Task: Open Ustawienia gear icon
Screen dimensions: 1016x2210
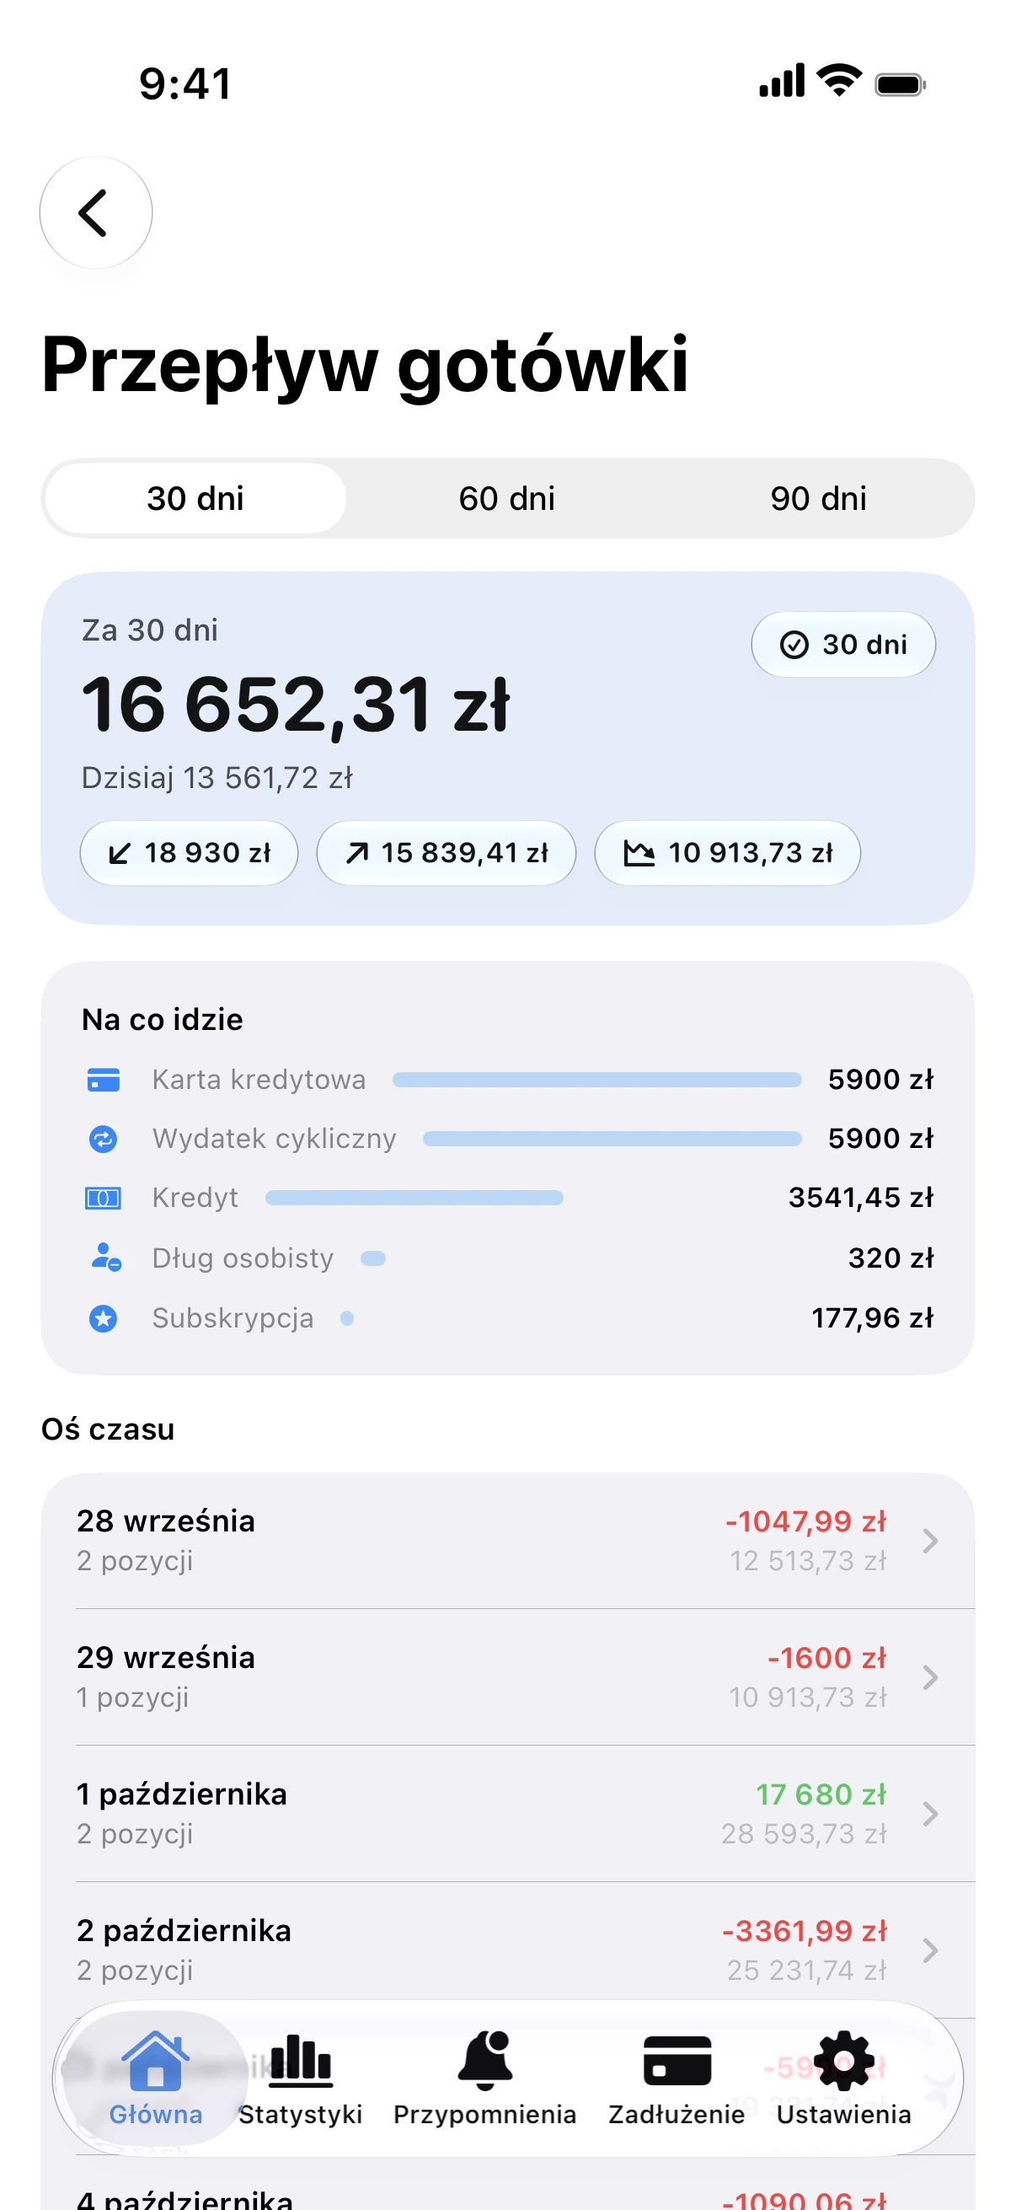Action: coord(843,2061)
